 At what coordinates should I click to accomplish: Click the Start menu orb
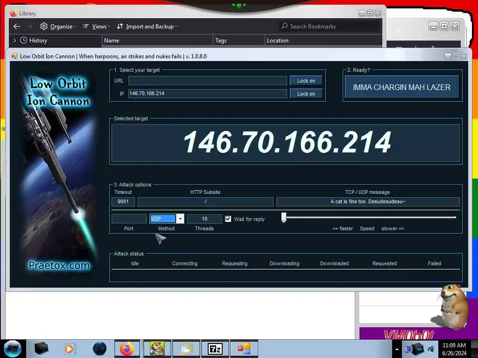click(x=13, y=349)
